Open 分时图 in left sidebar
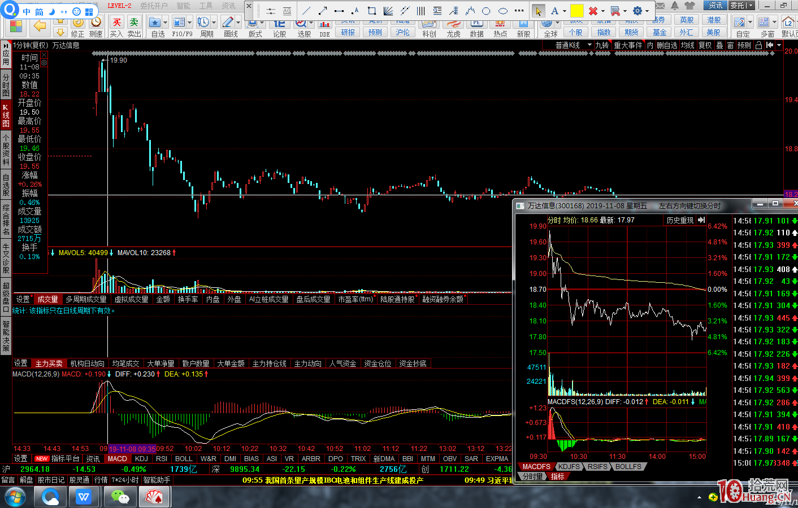Screen dimensions: 798x508 click(x=6, y=85)
